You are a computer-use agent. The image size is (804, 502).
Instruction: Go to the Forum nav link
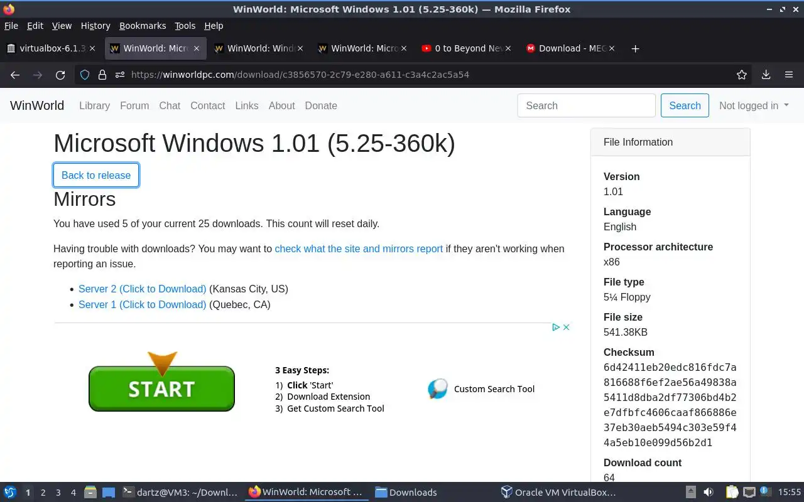(x=134, y=105)
